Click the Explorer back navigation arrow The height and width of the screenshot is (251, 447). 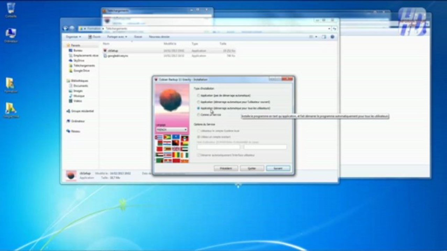pyautogui.click(x=65, y=28)
